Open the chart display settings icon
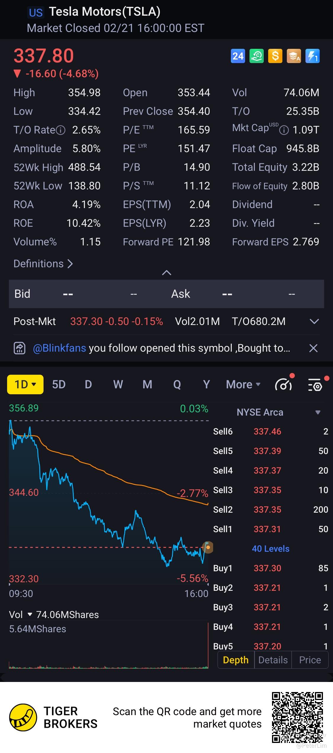Viewport: 333px width, 753px height. (315, 384)
